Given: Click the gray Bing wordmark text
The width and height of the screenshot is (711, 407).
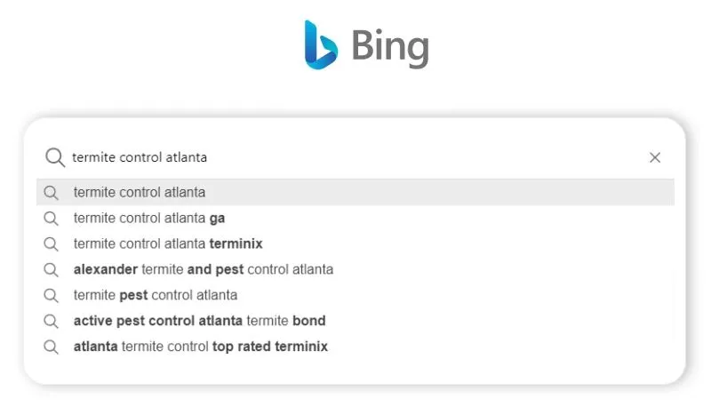Looking at the screenshot, I should 390,45.
